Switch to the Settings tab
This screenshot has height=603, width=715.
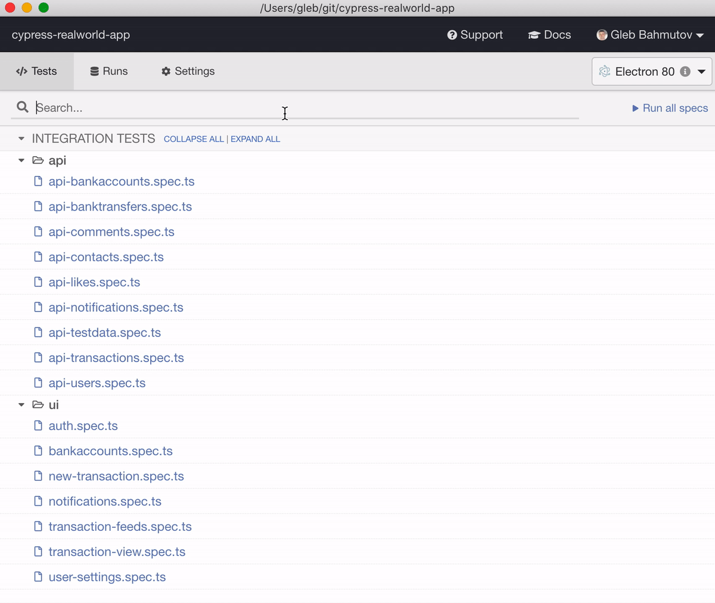click(187, 71)
